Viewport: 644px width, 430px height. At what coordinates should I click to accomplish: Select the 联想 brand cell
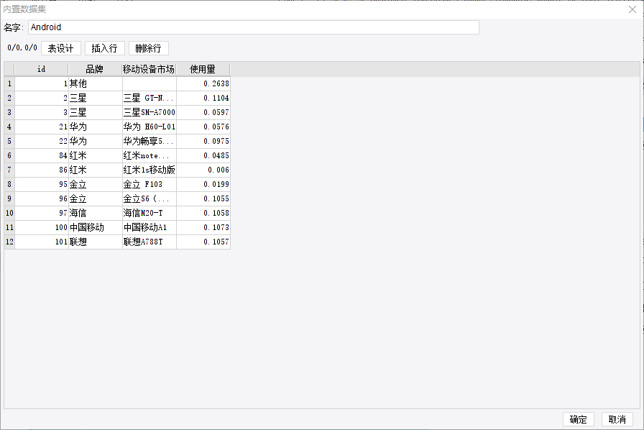[x=96, y=242]
